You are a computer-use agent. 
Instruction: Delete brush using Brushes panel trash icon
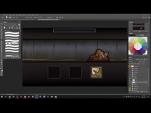[18, 57]
